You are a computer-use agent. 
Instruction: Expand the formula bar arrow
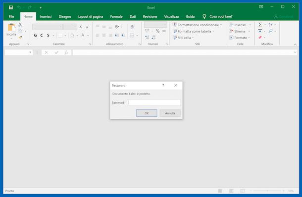[x=295, y=52]
